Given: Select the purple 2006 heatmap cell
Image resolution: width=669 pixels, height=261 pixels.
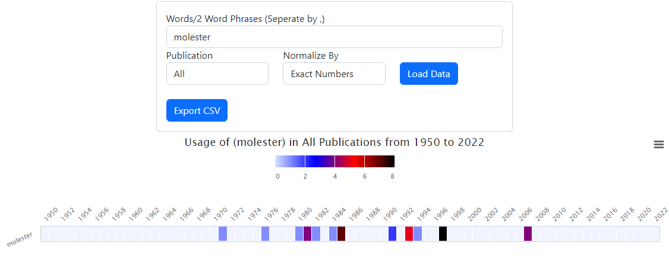Looking at the screenshot, I should coord(528,234).
